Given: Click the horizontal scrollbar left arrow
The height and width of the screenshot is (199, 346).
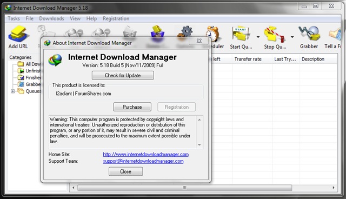Looking at the screenshot, I should click(74, 188).
